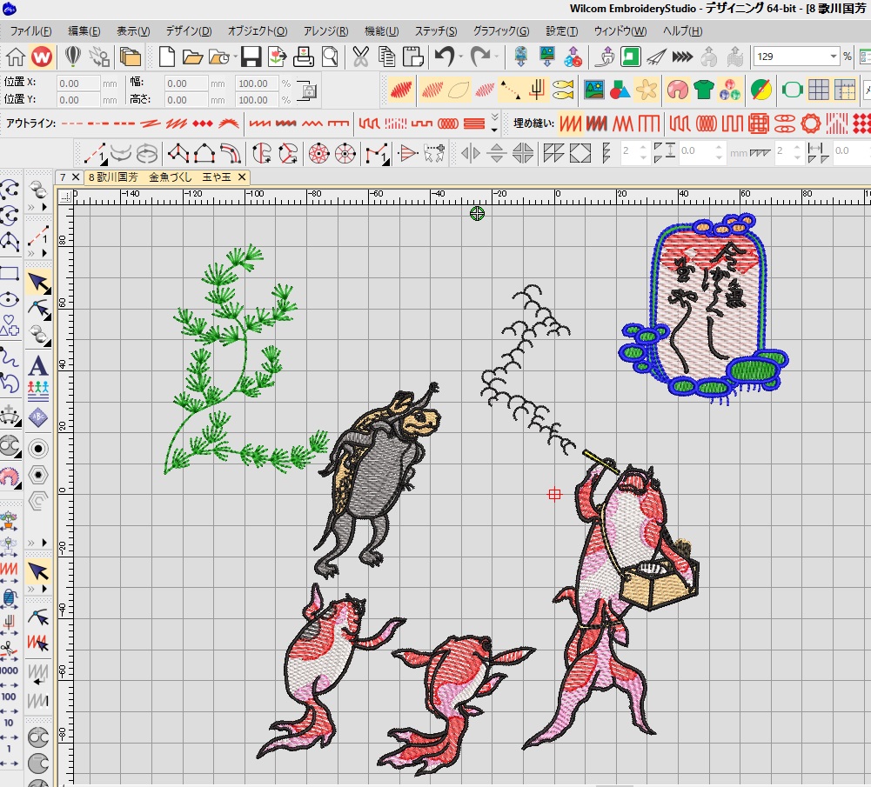Select the dashed single run outline stitch

click(x=71, y=123)
